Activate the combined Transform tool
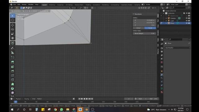 (x=12, y=38)
